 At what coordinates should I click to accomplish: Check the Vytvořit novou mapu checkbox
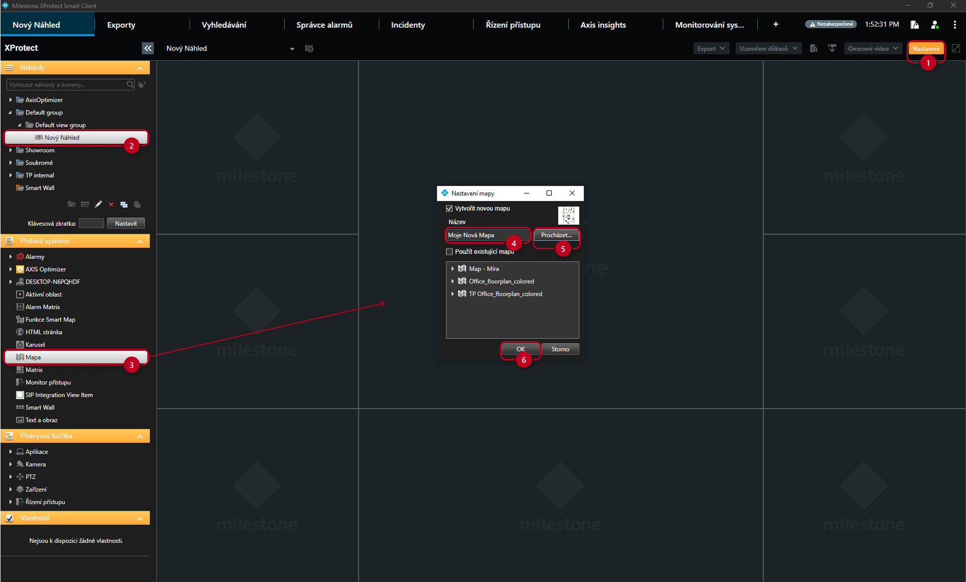[x=450, y=209]
